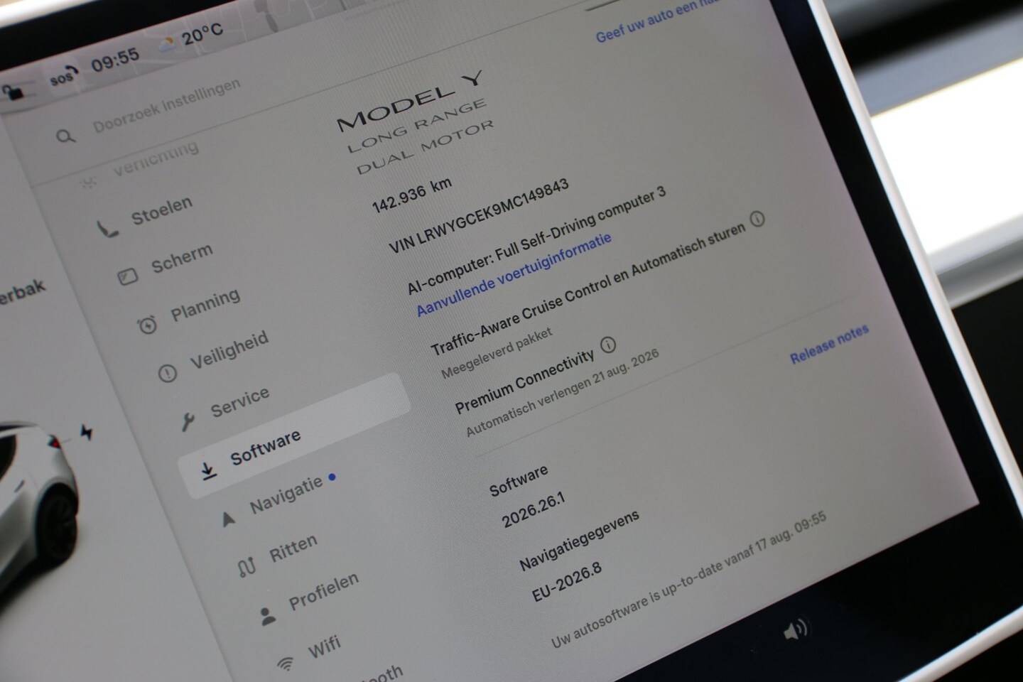Tap the navigation data version EU-2026.8

tap(567, 582)
